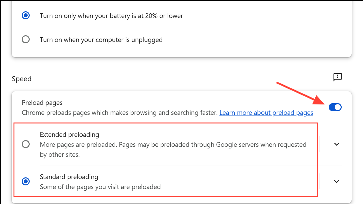
Task: Click the "Chrome preloads pages" description sentence
Action: pyautogui.click(x=119, y=113)
